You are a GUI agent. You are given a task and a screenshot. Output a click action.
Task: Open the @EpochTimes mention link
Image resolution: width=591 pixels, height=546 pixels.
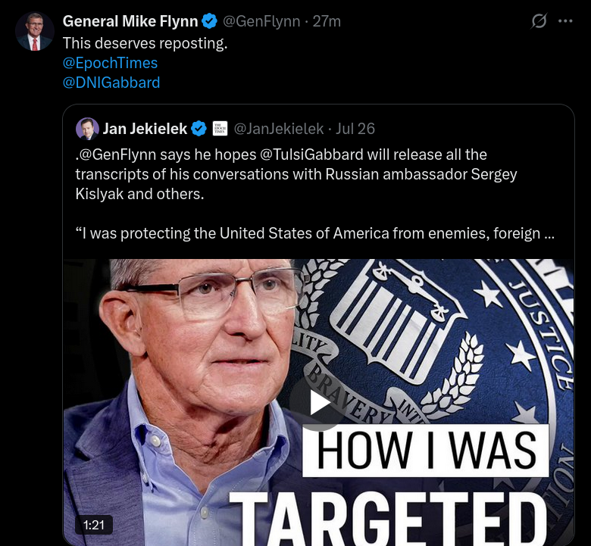110,63
